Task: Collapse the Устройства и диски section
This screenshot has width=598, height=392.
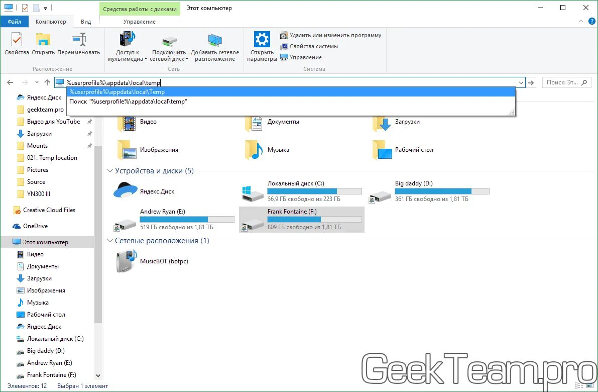Action: click(x=110, y=171)
